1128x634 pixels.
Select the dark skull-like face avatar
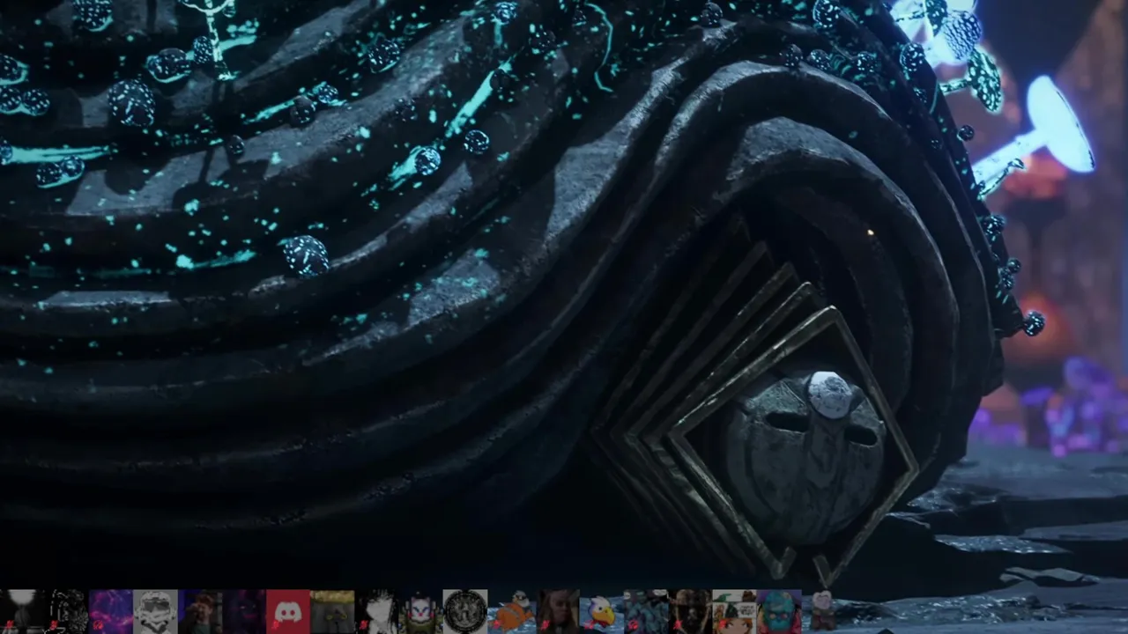click(690, 612)
